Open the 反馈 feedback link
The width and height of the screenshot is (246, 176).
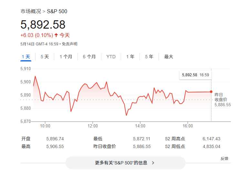224,159
